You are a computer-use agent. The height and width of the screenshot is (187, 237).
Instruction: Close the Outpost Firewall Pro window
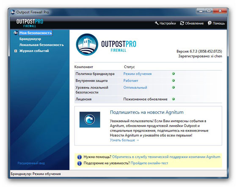coord(220,11)
